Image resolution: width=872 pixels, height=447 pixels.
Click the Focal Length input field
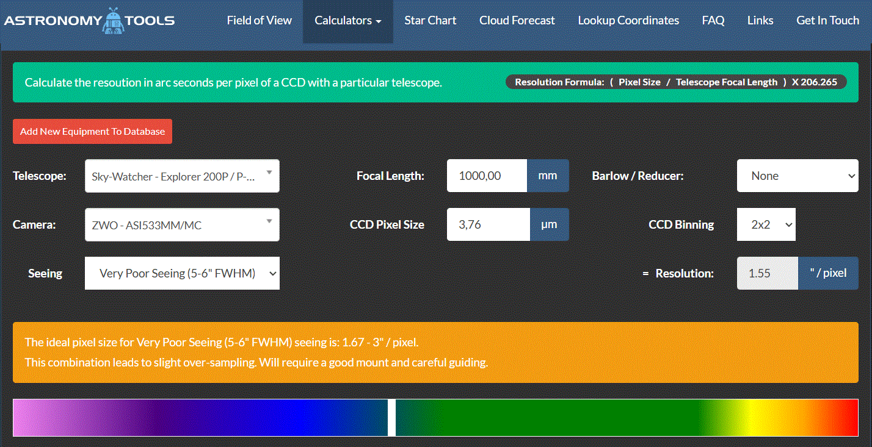click(x=487, y=176)
